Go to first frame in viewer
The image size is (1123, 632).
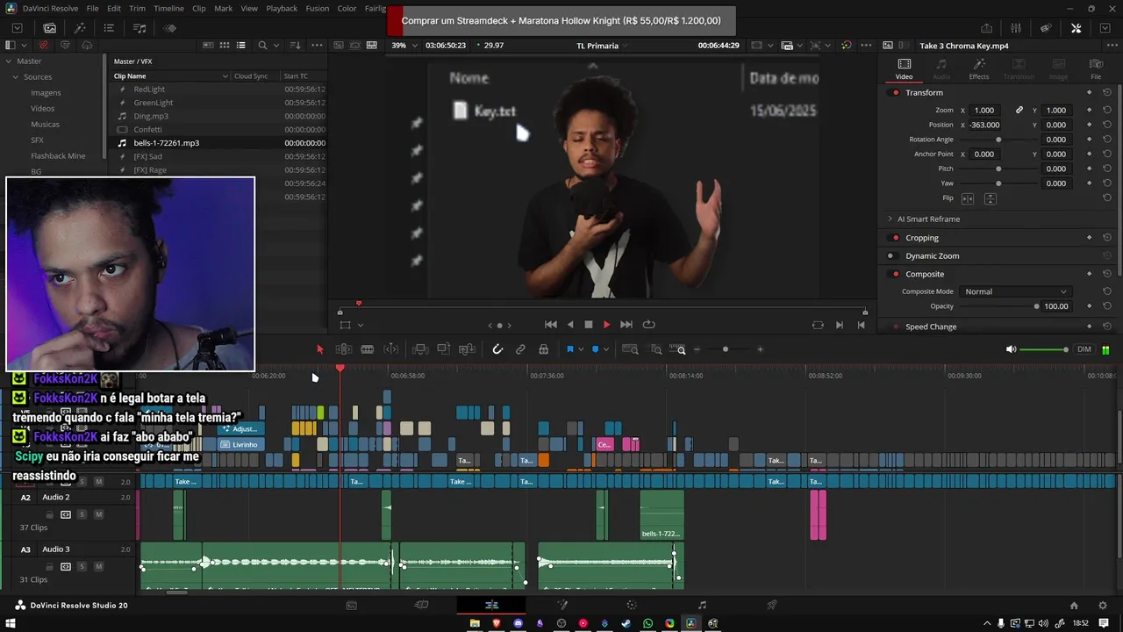click(551, 325)
